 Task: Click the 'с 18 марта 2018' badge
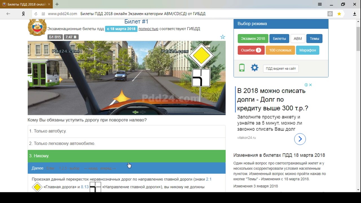tap(121, 29)
